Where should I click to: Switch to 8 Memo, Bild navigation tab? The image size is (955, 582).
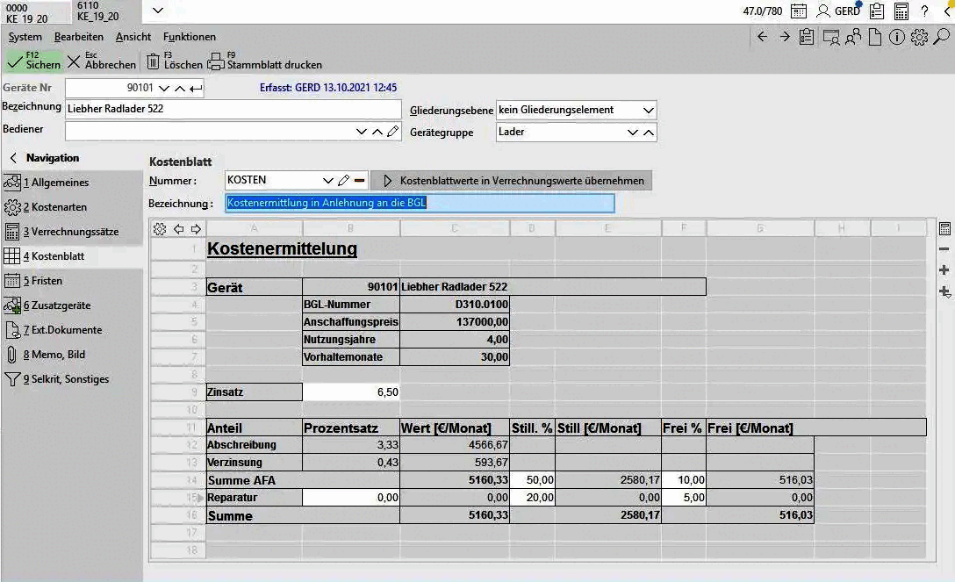tap(72, 355)
